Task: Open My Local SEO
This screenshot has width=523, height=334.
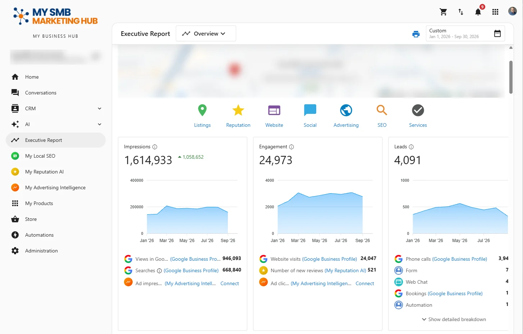Action: pos(56,156)
